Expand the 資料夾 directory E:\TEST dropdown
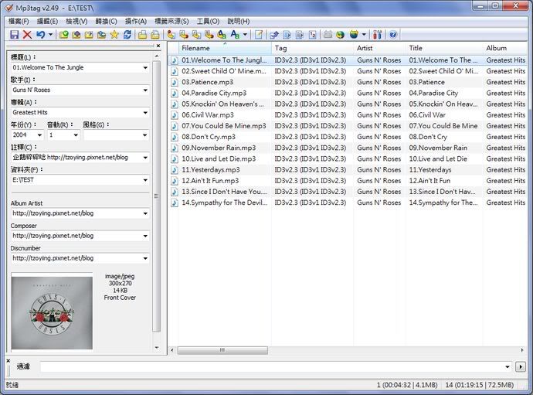 pos(145,180)
